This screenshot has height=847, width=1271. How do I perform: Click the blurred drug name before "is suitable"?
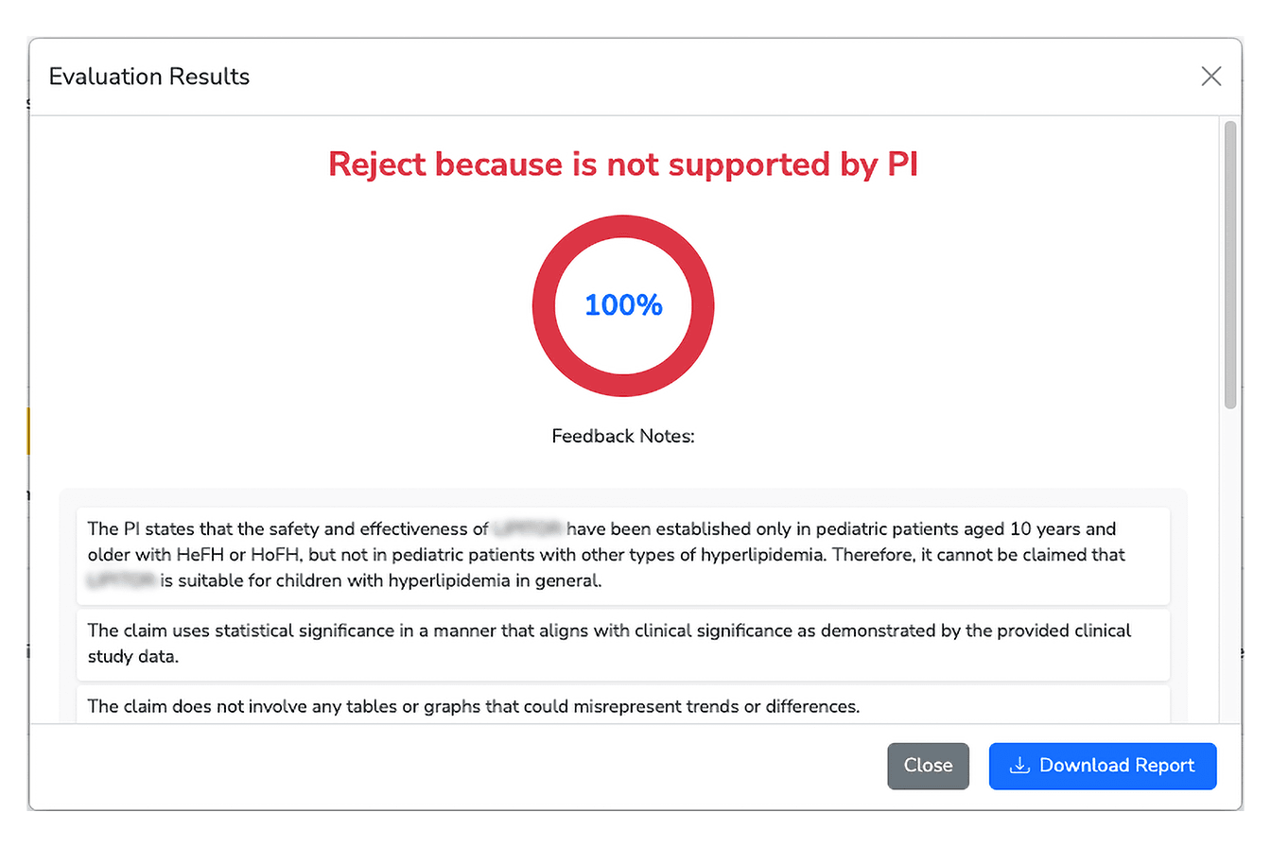(122, 581)
